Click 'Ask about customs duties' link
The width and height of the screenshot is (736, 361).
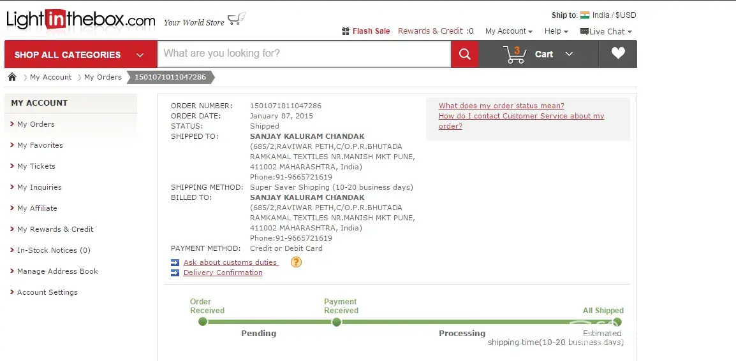pos(230,262)
